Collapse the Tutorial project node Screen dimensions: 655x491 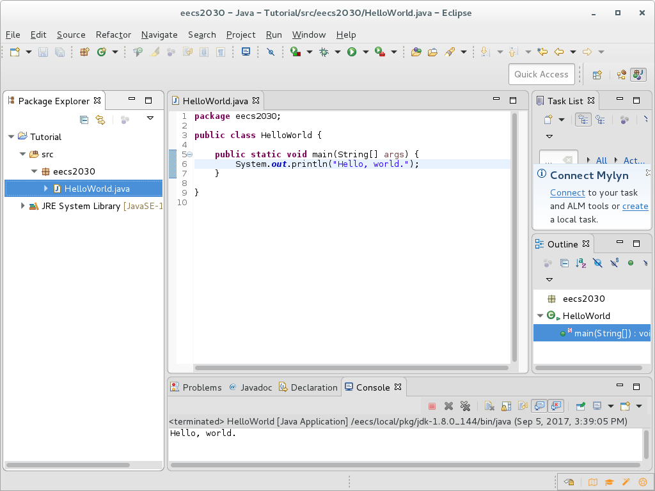12,137
